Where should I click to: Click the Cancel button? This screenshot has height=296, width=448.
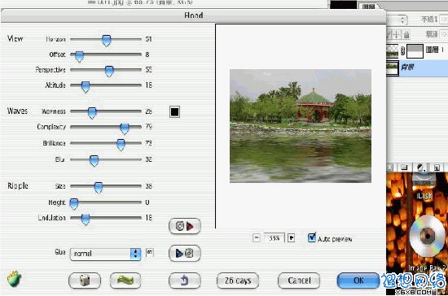click(x=299, y=281)
